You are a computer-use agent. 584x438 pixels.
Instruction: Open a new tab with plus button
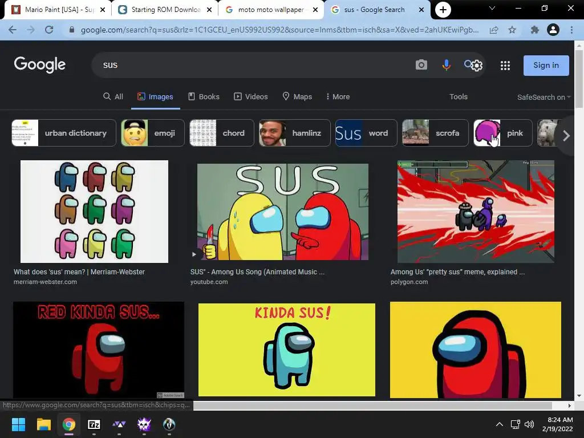point(443,10)
